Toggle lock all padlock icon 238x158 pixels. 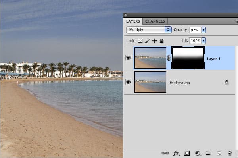[x=162, y=41]
